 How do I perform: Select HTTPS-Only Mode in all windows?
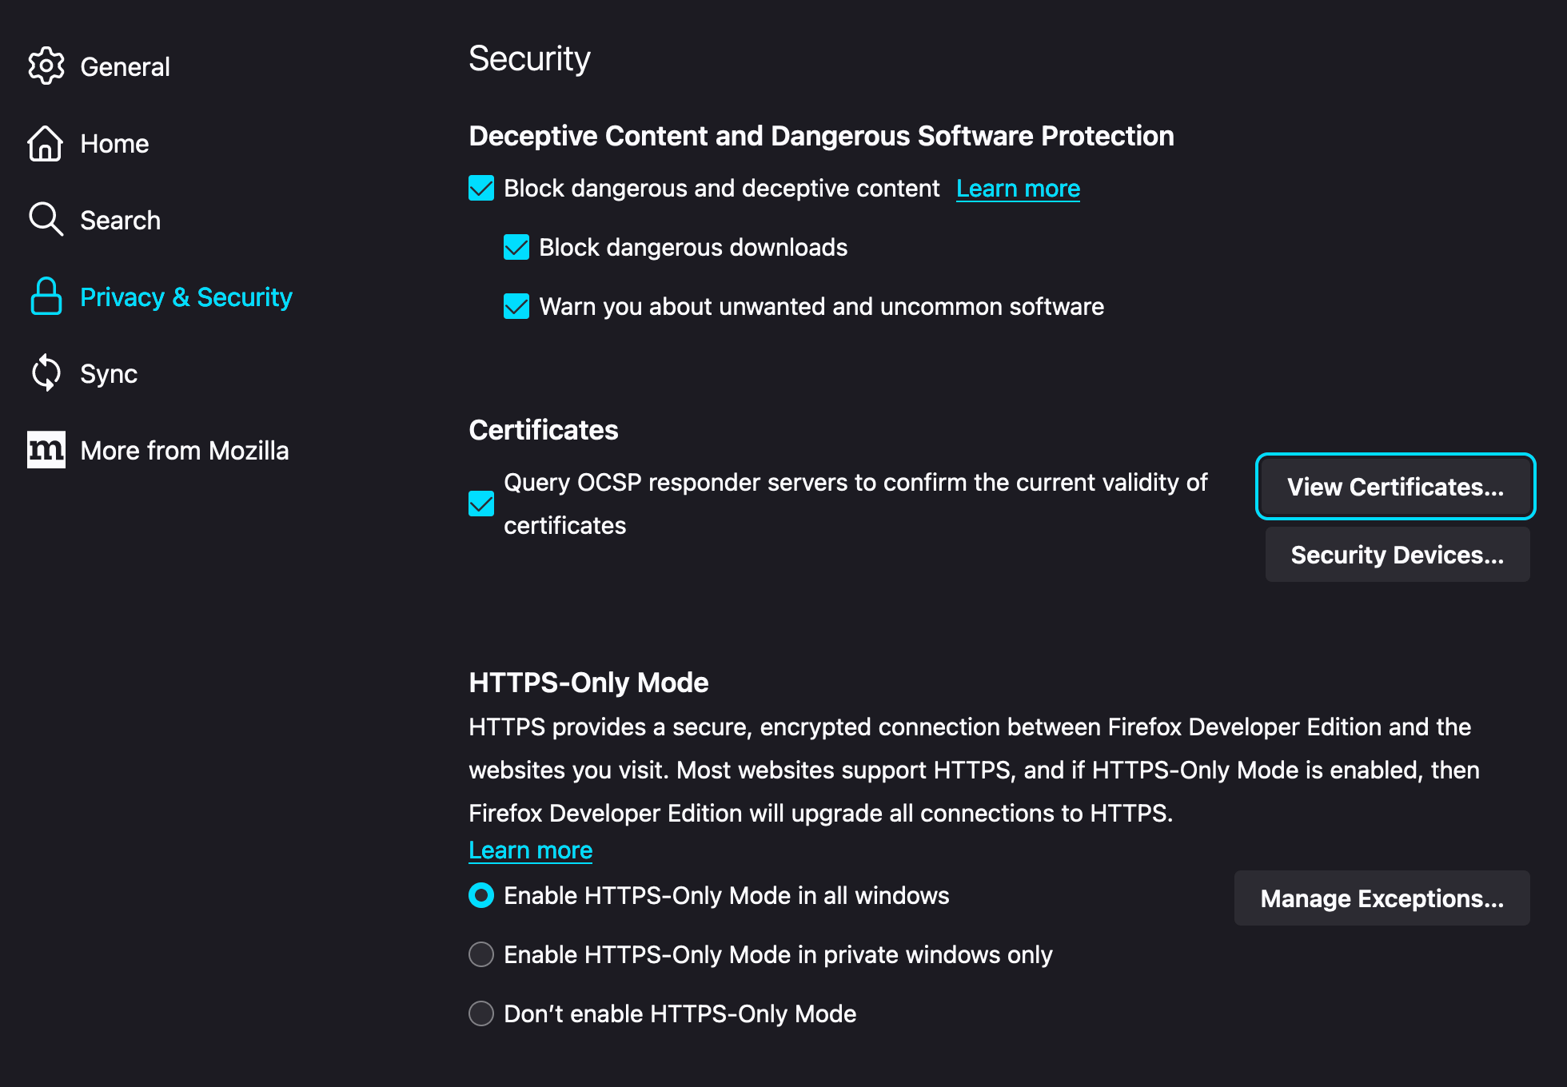[481, 895]
